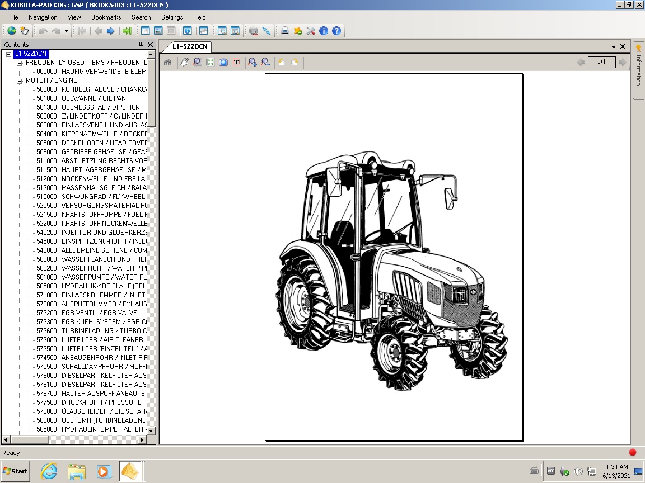This screenshot has width=645, height=483.
Task: Open the Navigation menu
Action: point(43,17)
